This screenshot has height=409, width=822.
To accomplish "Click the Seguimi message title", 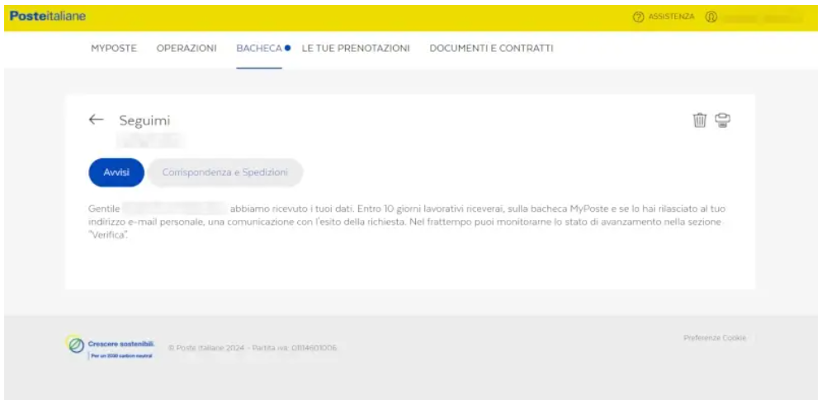I will [144, 120].
